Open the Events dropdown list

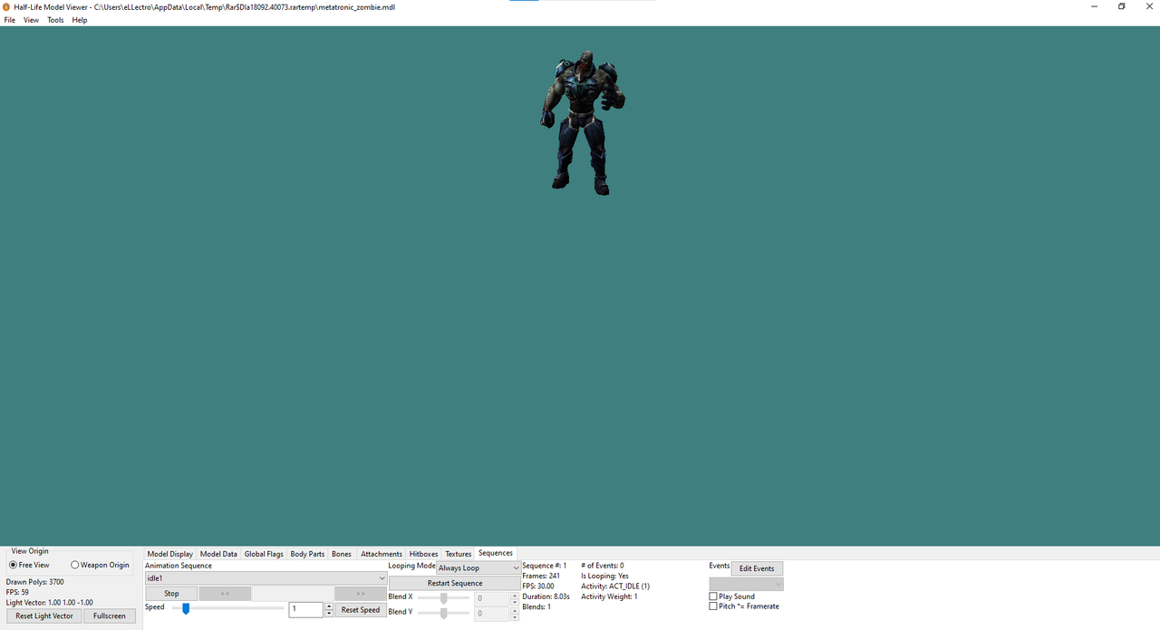(746, 585)
